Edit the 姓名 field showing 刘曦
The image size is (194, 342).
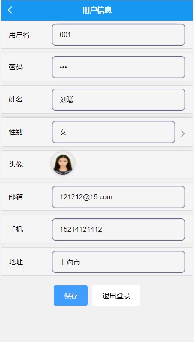pyautogui.click(x=118, y=100)
